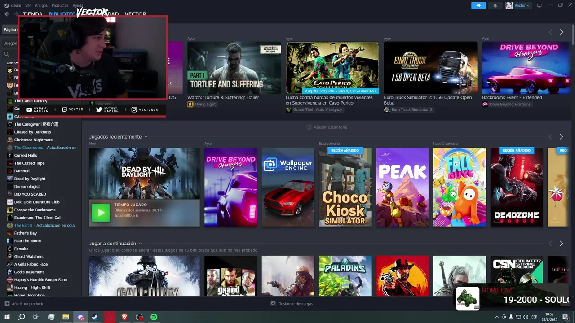Click Drive Beyond Horizons tag icon under news

click(485, 104)
